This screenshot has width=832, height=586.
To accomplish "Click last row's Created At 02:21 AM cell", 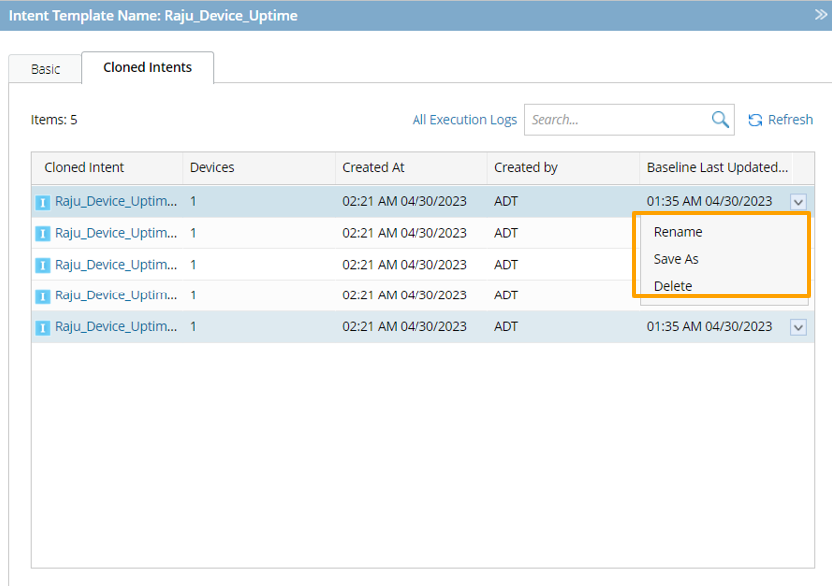I will 405,326.
